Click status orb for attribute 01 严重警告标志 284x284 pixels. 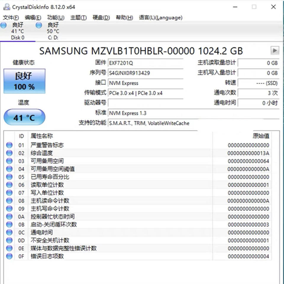click(x=9, y=145)
